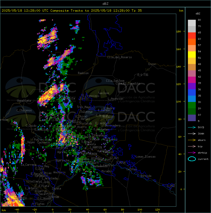Click the 'V_Flores' place label
This screenshot has height=213, width=211.
pos(38,204)
